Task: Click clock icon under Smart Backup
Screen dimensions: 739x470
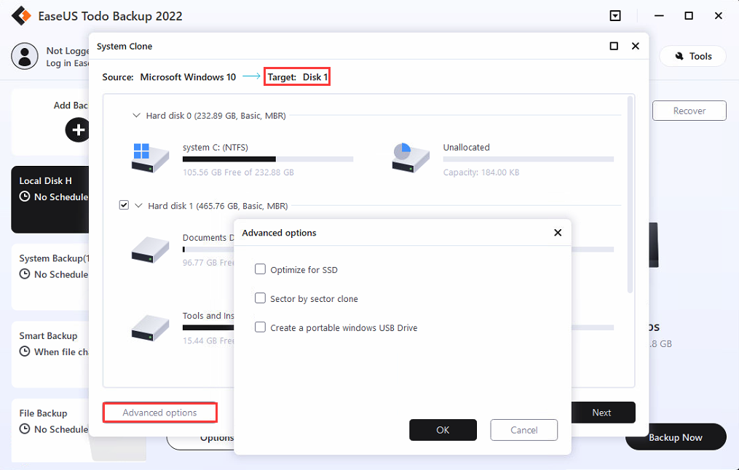Action: click(25, 351)
